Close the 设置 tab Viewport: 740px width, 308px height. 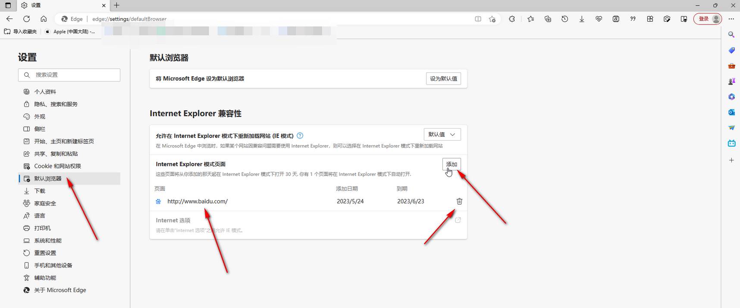point(104,6)
